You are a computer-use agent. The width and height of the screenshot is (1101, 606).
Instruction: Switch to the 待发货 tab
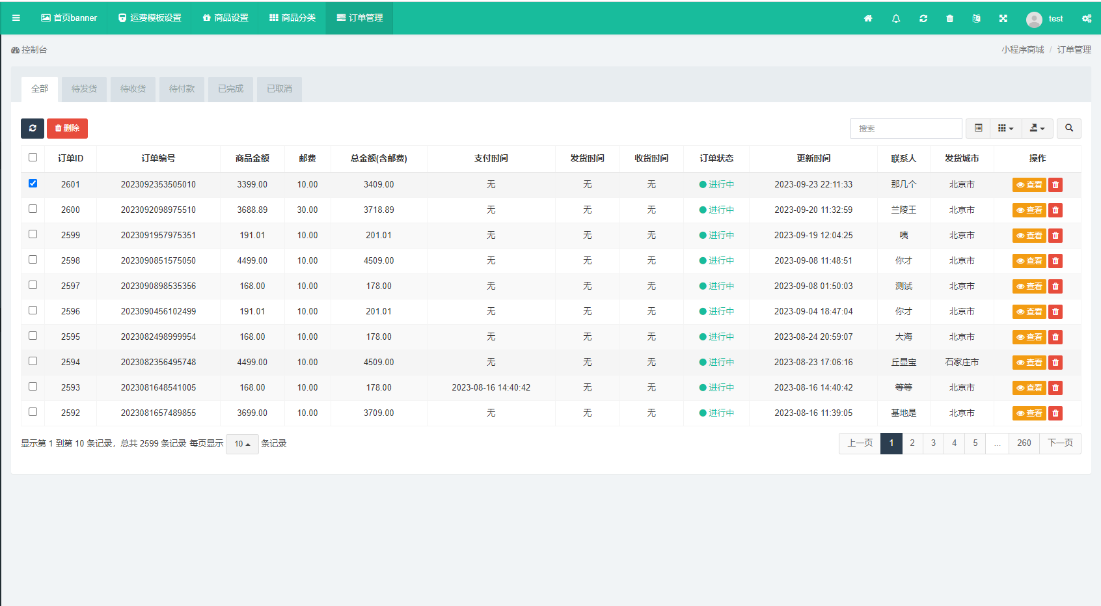[84, 89]
